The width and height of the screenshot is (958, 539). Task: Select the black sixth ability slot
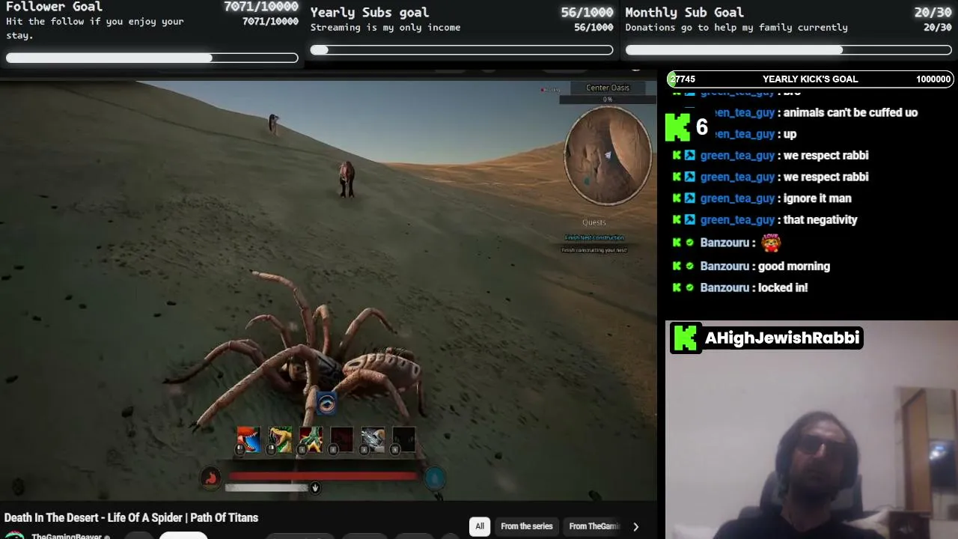point(403,440)
